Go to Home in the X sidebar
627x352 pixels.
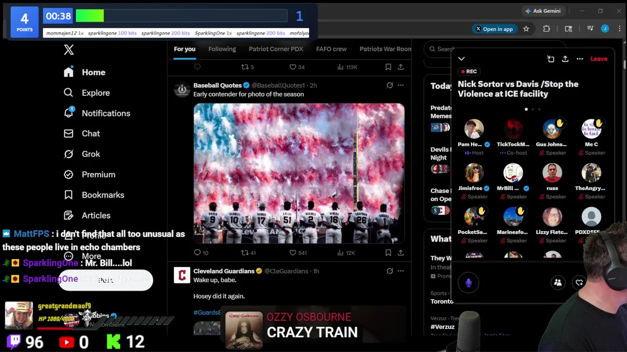[x=84, y=72]
